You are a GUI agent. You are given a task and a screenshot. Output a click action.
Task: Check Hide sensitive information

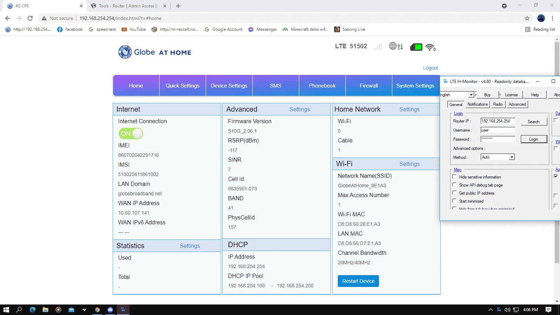[x=454, y=177]
